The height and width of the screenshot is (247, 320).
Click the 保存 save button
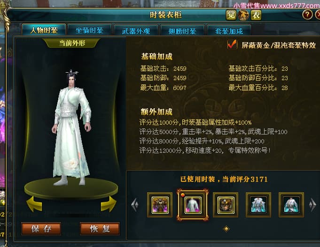(x=41, y=229)
